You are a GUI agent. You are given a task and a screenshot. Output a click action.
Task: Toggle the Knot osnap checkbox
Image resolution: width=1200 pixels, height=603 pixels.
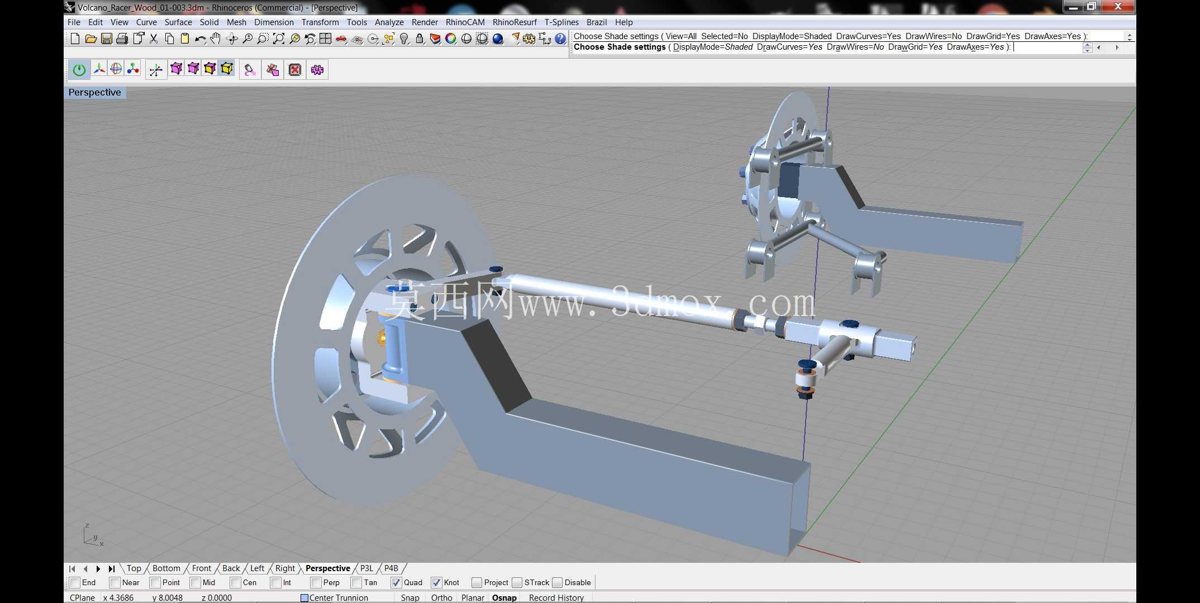[436, 582]
